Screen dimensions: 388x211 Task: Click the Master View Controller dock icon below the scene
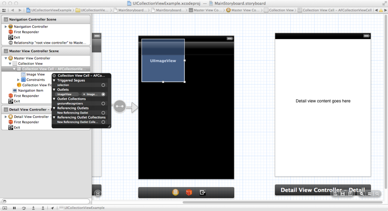coord(175,192)
